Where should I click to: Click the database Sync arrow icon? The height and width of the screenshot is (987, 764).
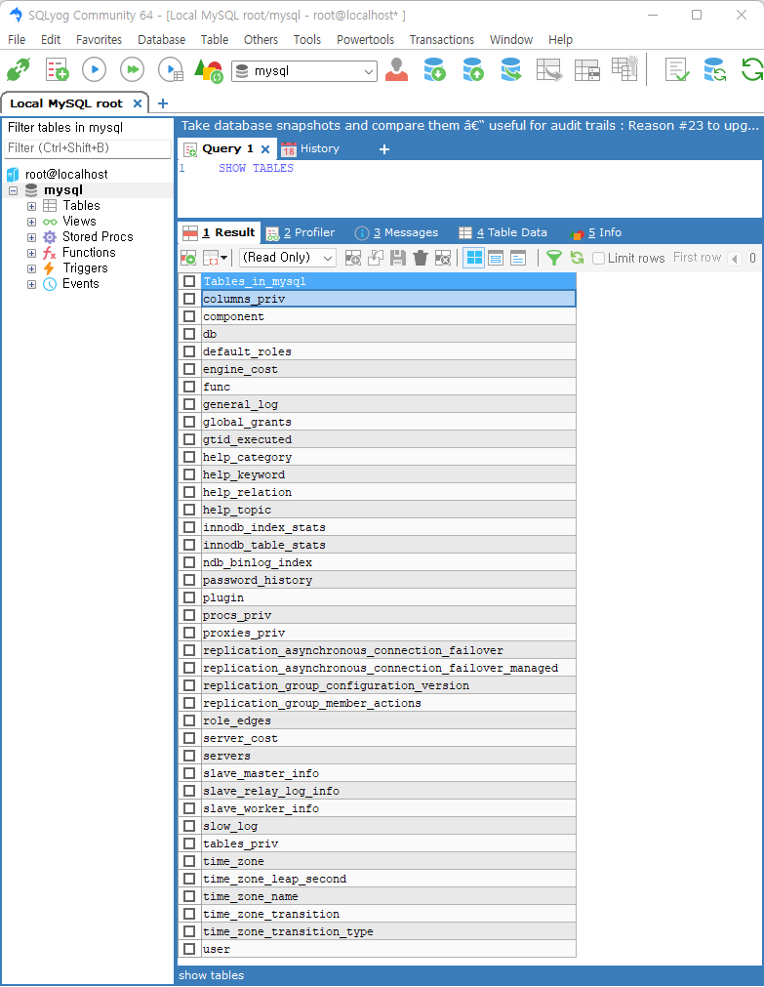511,69
